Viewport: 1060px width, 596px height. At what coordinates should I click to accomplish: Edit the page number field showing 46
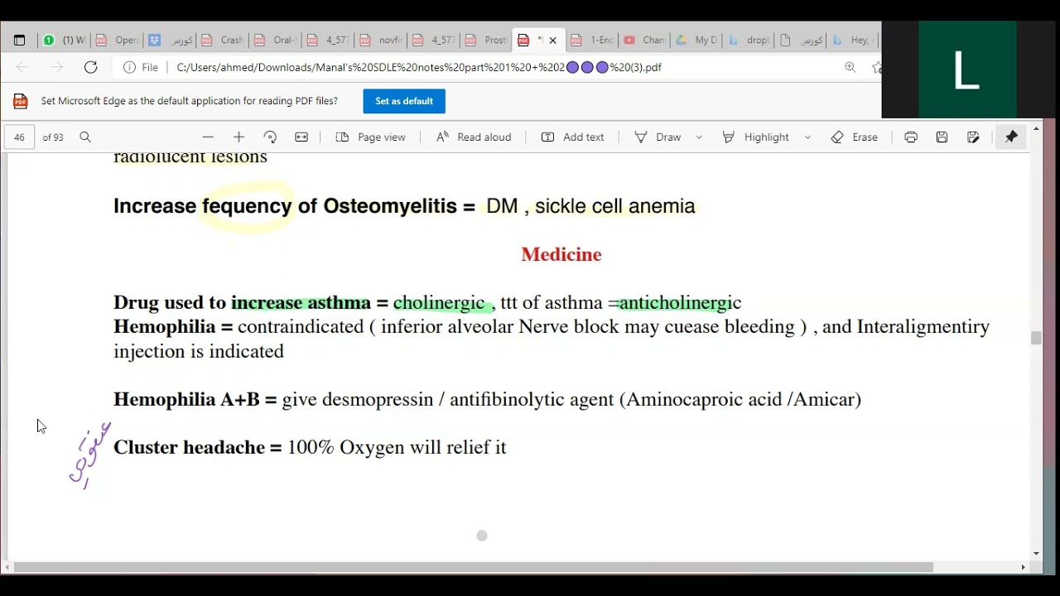[19, 137]
